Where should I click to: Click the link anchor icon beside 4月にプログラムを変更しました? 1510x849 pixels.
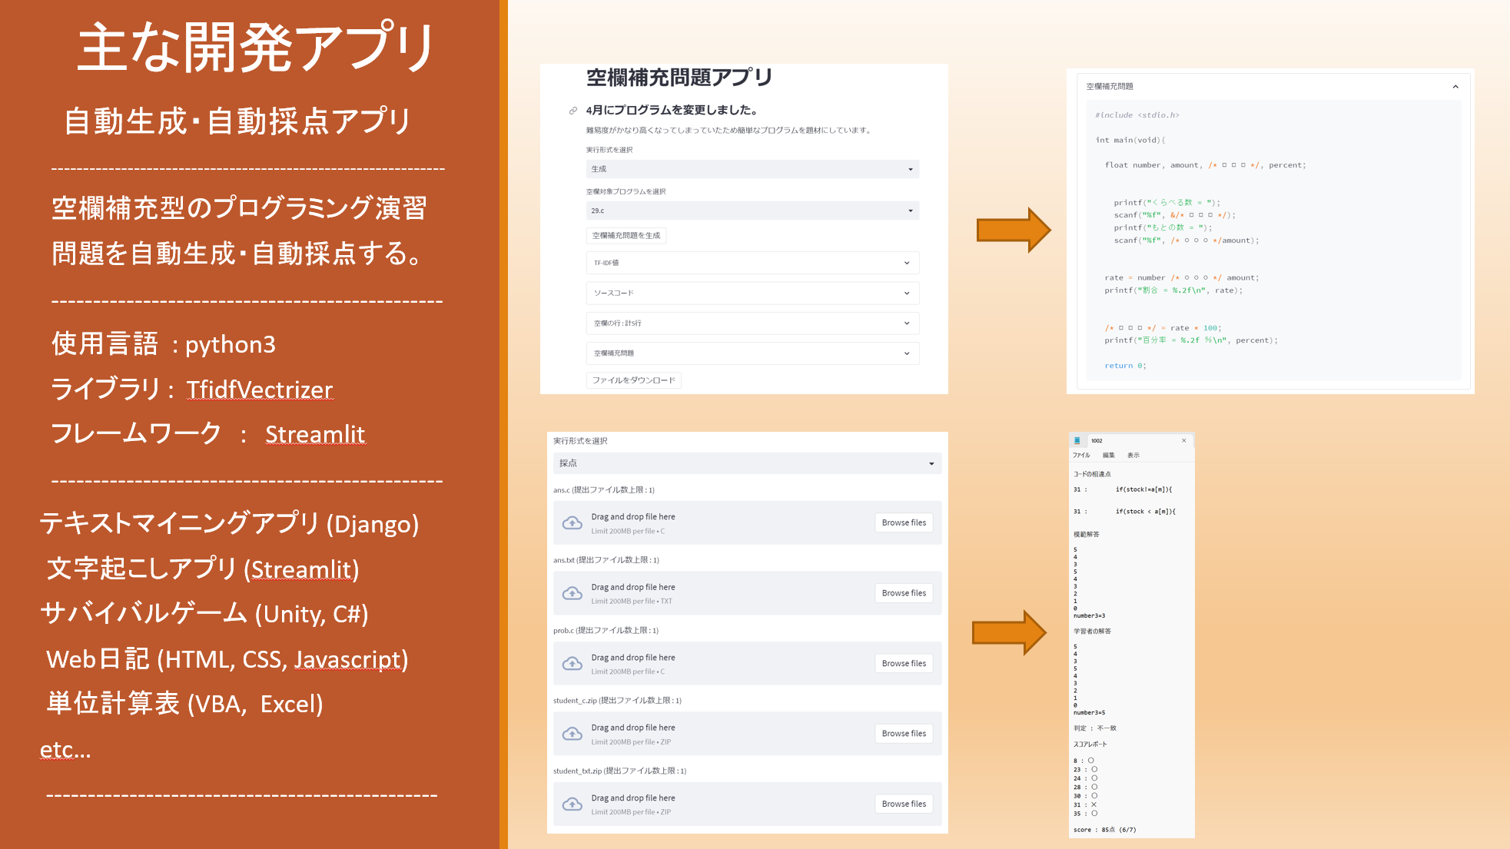[572, 111]
